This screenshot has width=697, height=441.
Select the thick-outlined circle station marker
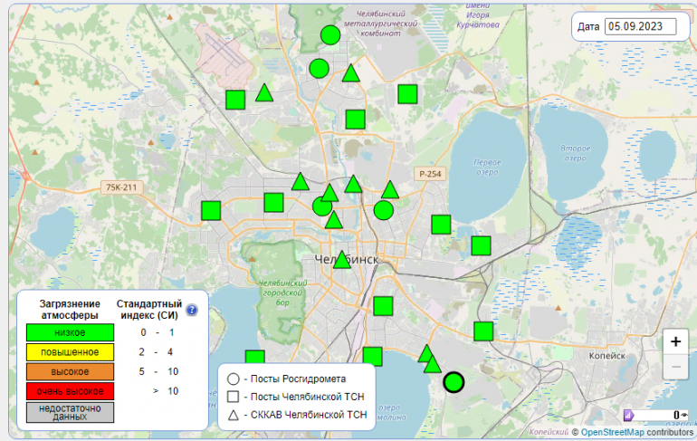[x=454, y=382]
